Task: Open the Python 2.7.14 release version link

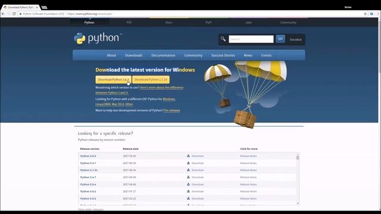Action: tap(89, 170)
